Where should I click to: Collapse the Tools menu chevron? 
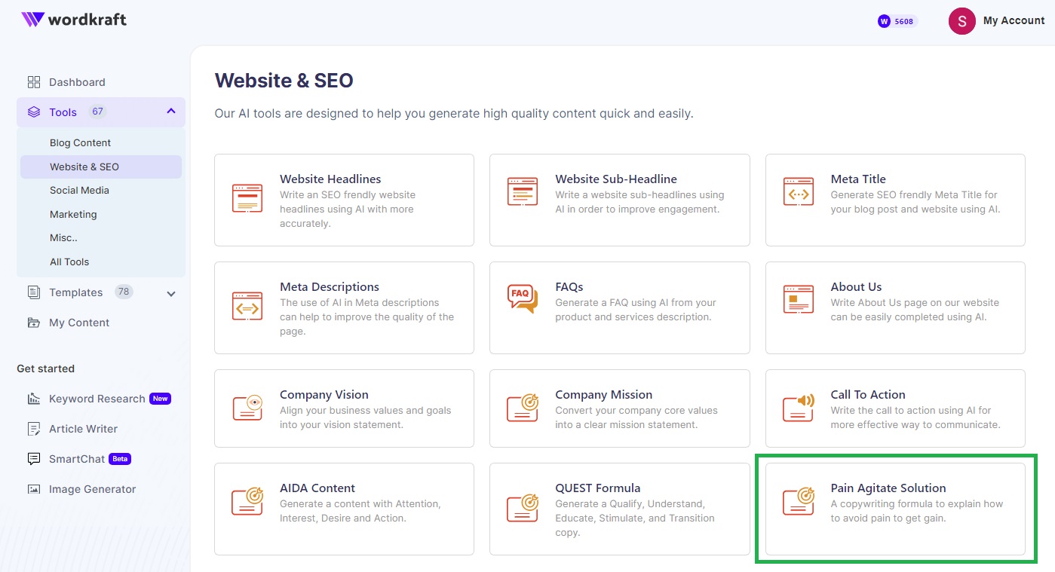point(171,112)
